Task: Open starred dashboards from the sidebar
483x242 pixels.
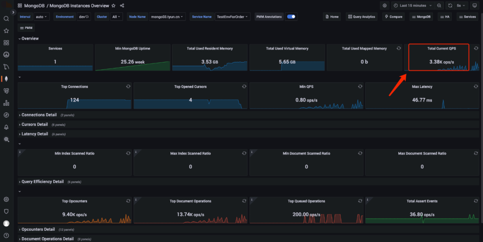Action: click(x=6, y=31)
